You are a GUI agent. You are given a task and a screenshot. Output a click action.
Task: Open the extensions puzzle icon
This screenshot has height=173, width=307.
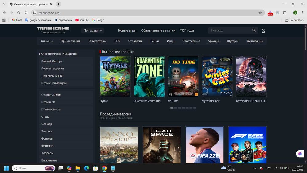[x=285, y=13]
